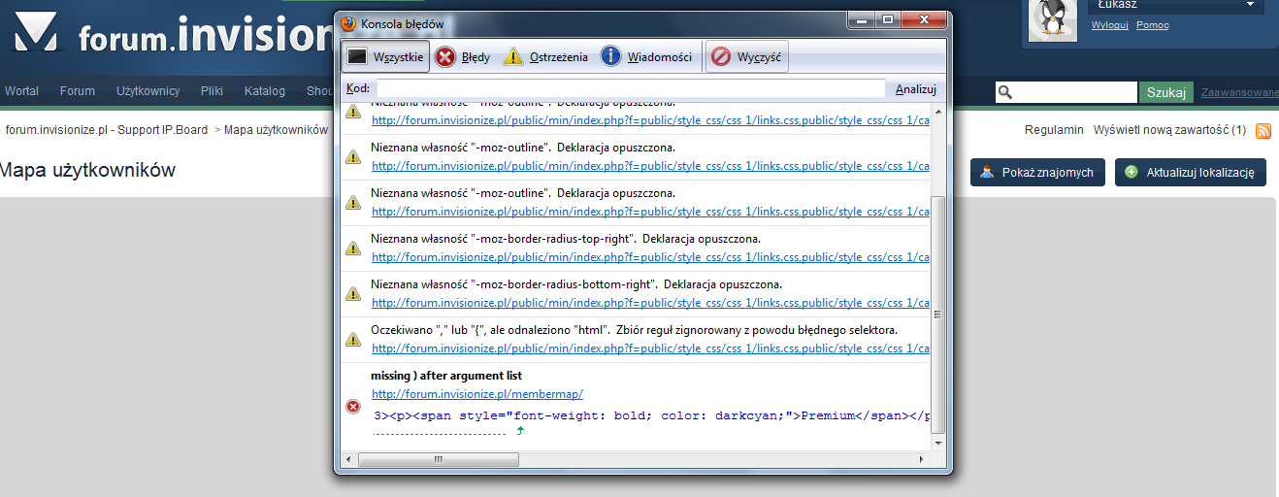This screenshot has height=497, width=1279.
Task: Click the person icon on Pokaż znajomych
Action: click(987, 173)
